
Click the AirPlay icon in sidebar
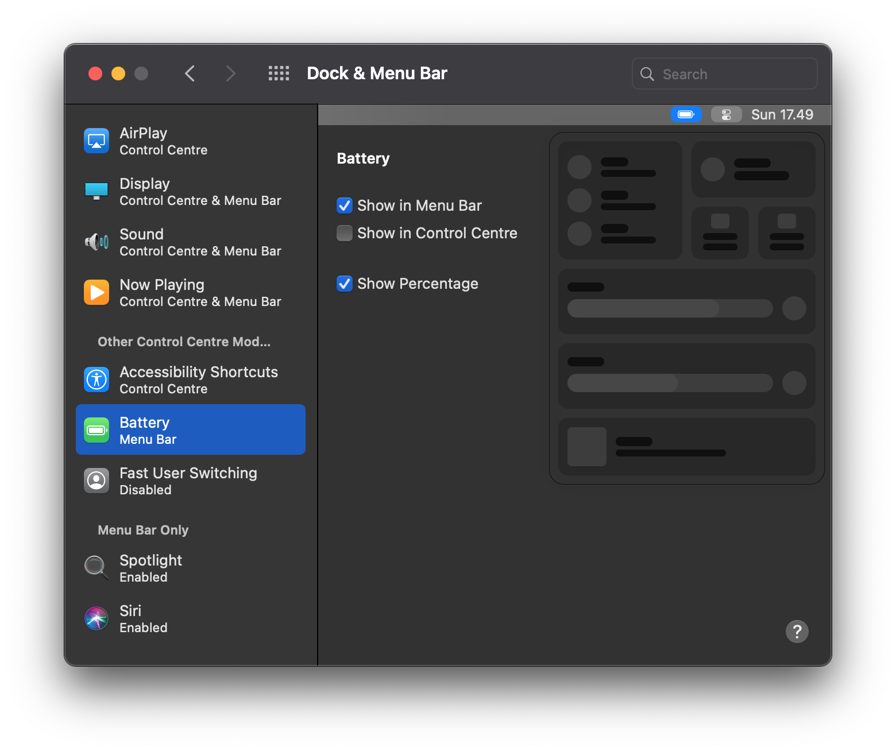pos(96,141)
